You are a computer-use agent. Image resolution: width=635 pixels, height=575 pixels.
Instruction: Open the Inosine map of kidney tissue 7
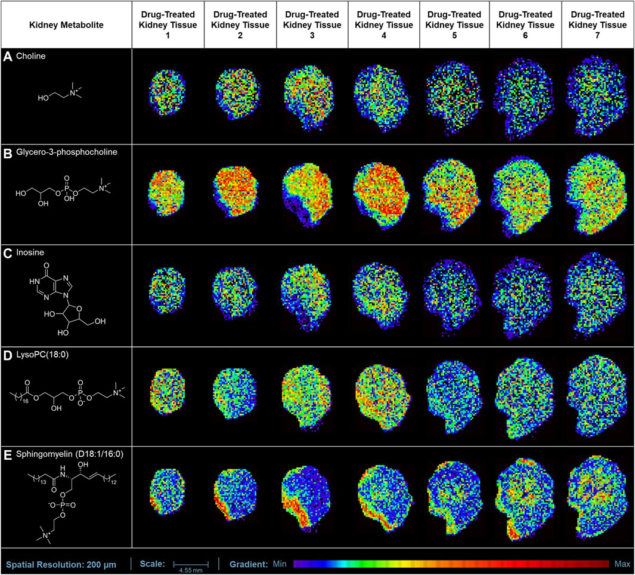594,296
